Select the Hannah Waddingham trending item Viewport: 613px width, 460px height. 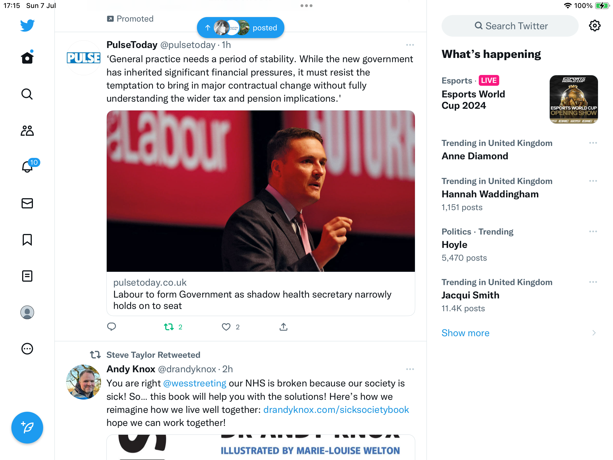coord(520,194)
